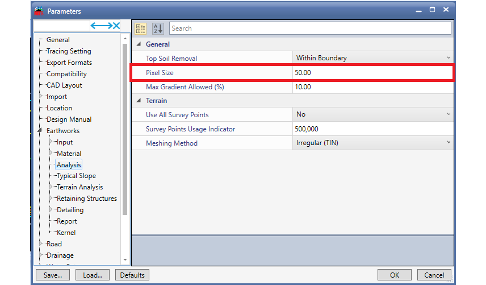Select the Analysis tree item
Screen dimensions: 486x285
point(69,165)
